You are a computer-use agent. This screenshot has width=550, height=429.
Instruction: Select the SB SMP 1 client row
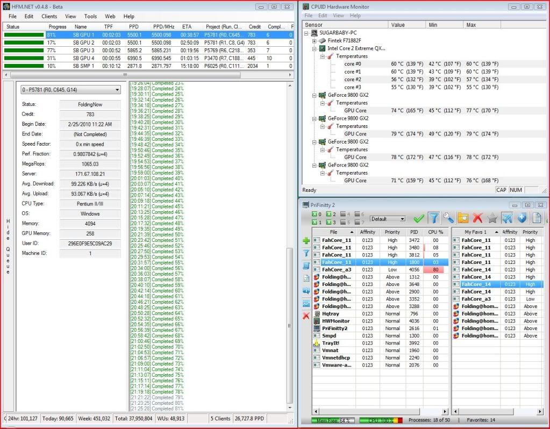pos(148,66)
